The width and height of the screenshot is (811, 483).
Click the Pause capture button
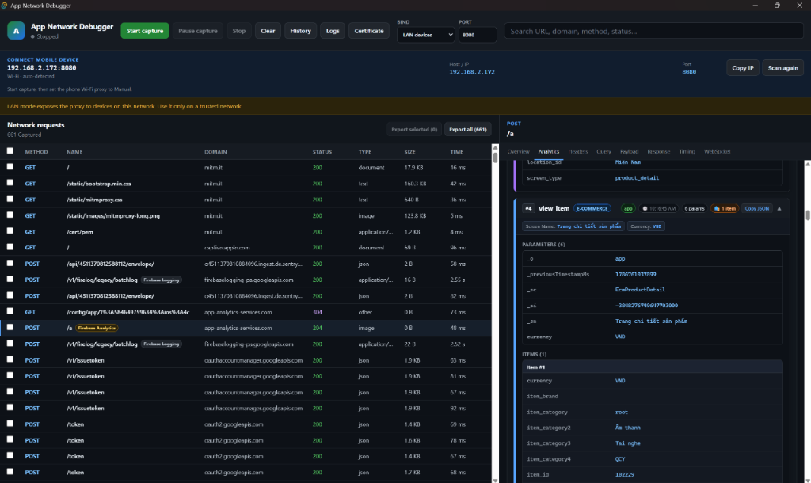tap(197, 31)
